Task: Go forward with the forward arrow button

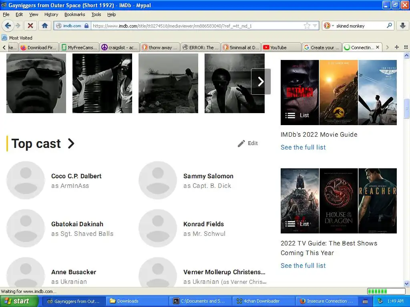Action: click(x=18, y=26)
